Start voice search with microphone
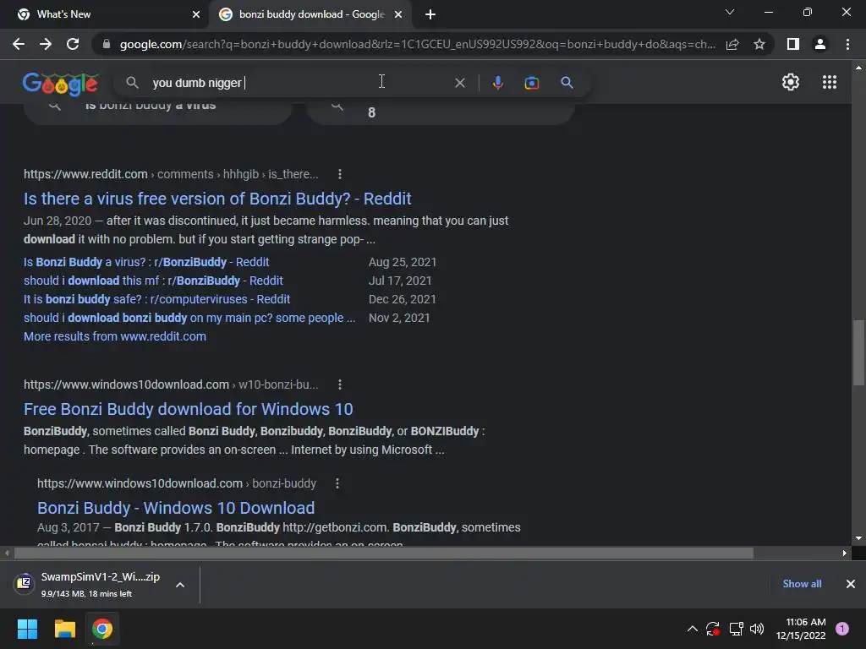 click(497, 83)
